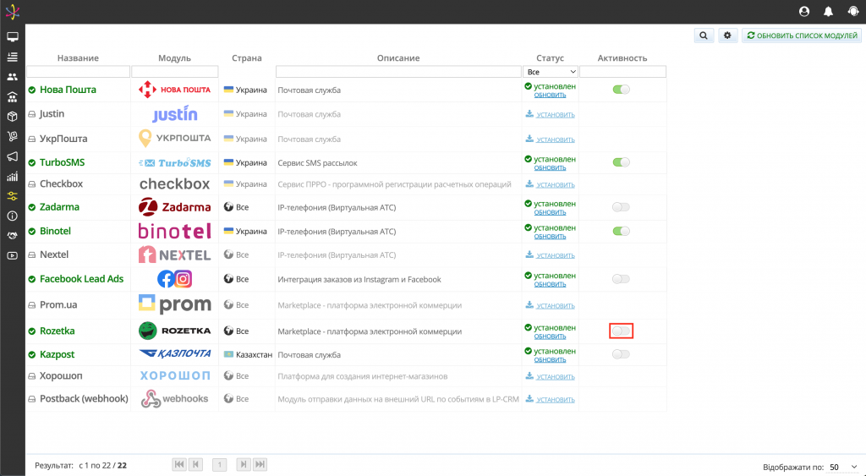
Task: Click the gear settings button
Action: [x=727, y=36]
